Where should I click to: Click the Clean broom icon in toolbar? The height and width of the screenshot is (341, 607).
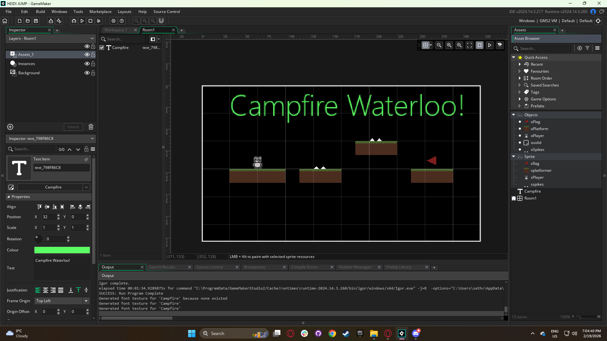(x=99, y=21)
